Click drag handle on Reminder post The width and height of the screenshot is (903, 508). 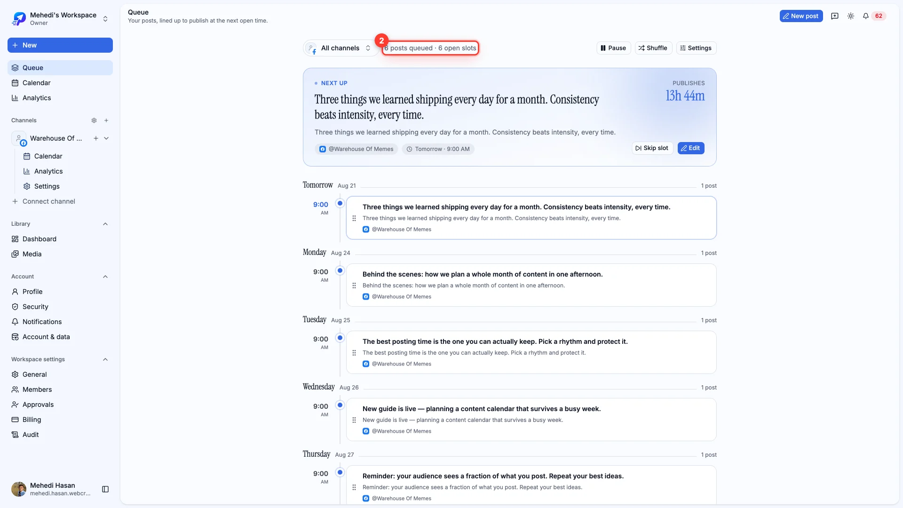coord(354,487)
